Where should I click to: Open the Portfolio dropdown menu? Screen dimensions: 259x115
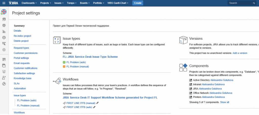(x=98, y=3)
